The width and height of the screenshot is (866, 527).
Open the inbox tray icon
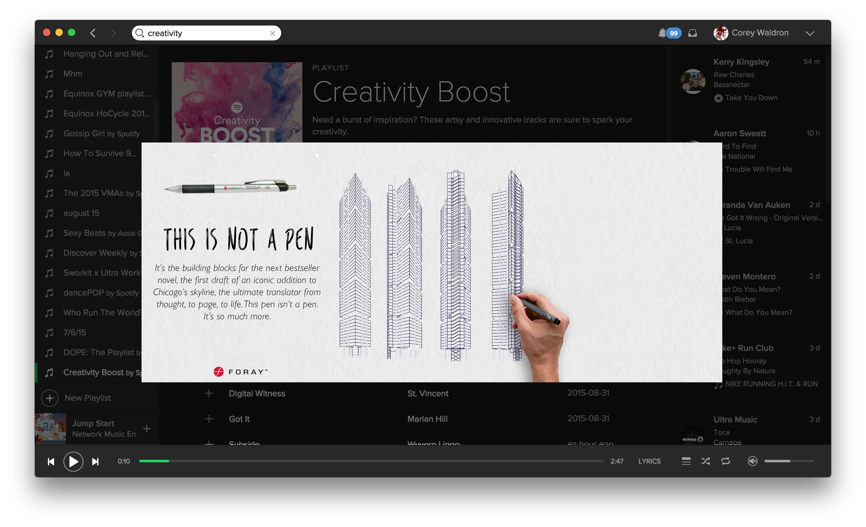(692, 33)
